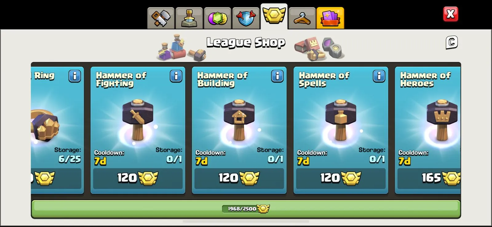Viewport: 492px width, 227px height.
Task: Buy Hammer of Fighting for 120 medals
Action: click(138, 178)
